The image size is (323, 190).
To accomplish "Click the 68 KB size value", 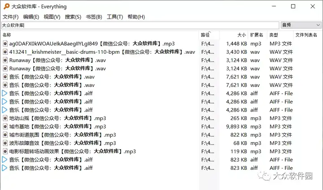I will tap(240, 143).
